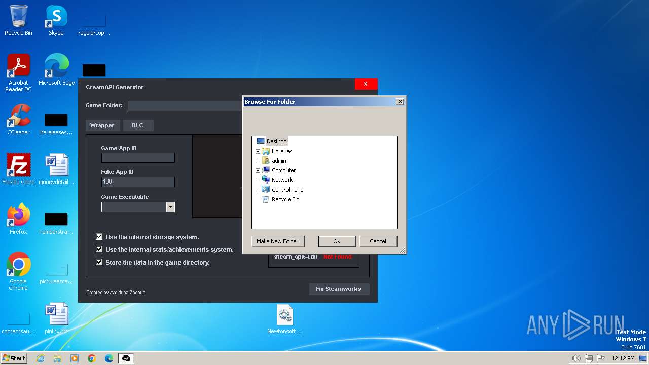Click the taskbar clock showing 12:12 PM

point(623,358)
